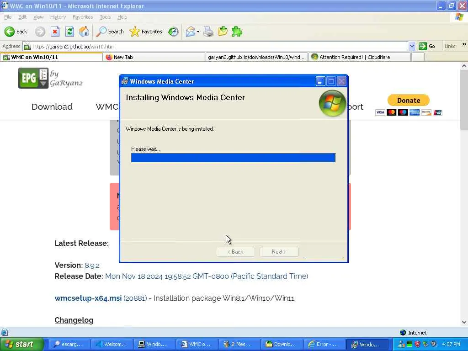Click the page vertical scrollbar thumb

tap(464, 100)
